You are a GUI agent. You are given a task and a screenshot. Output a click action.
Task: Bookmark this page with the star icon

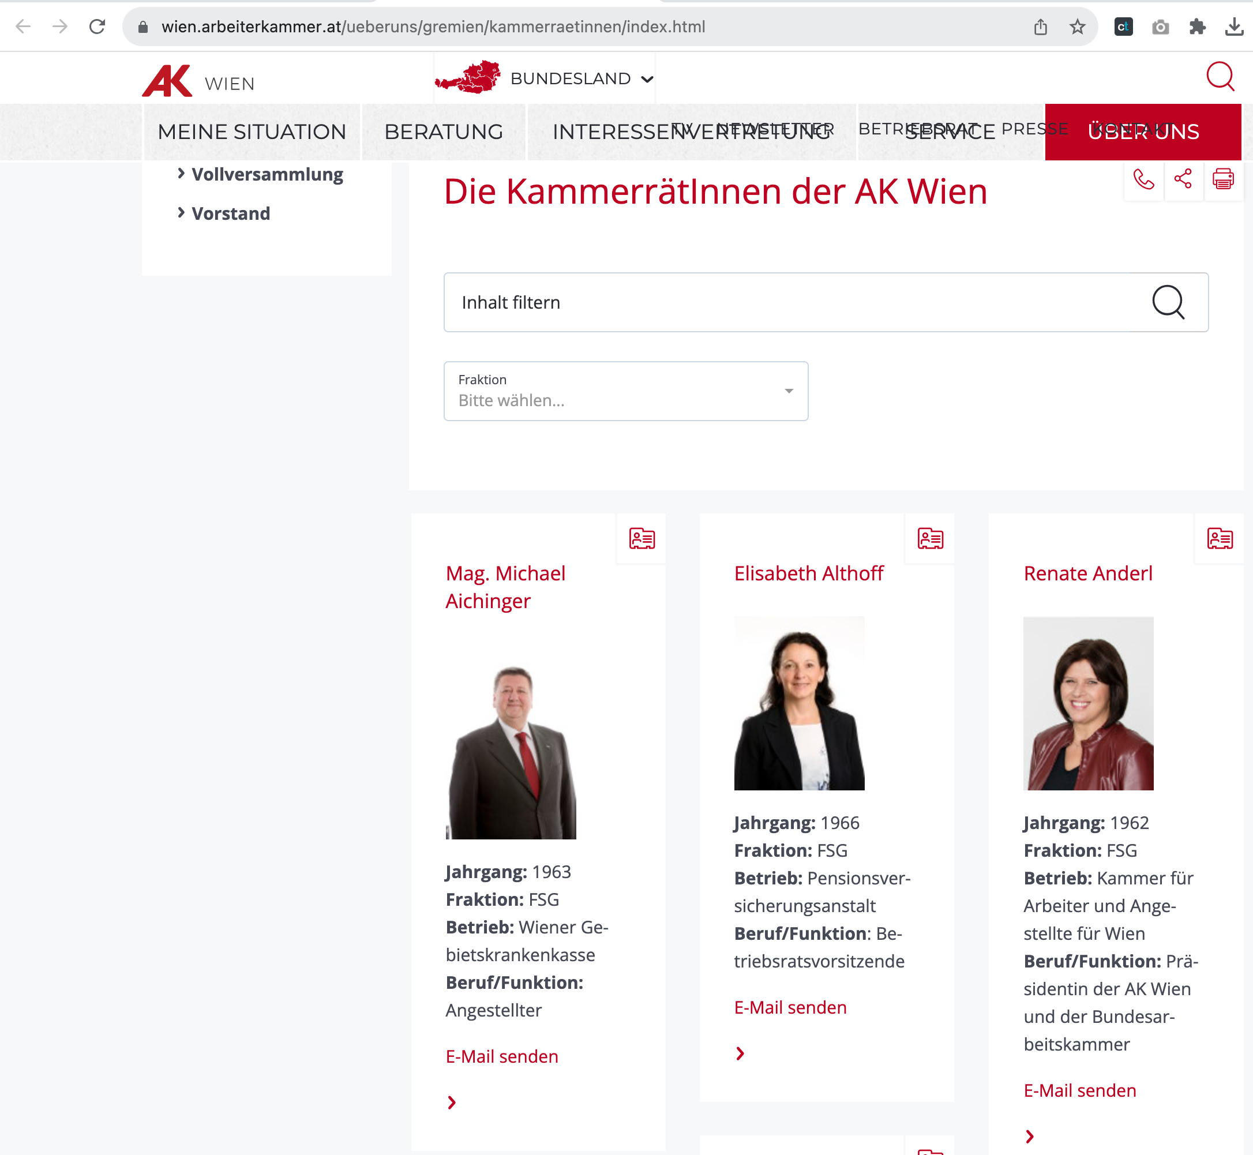pyautogui.click(x=1077, y=27)
